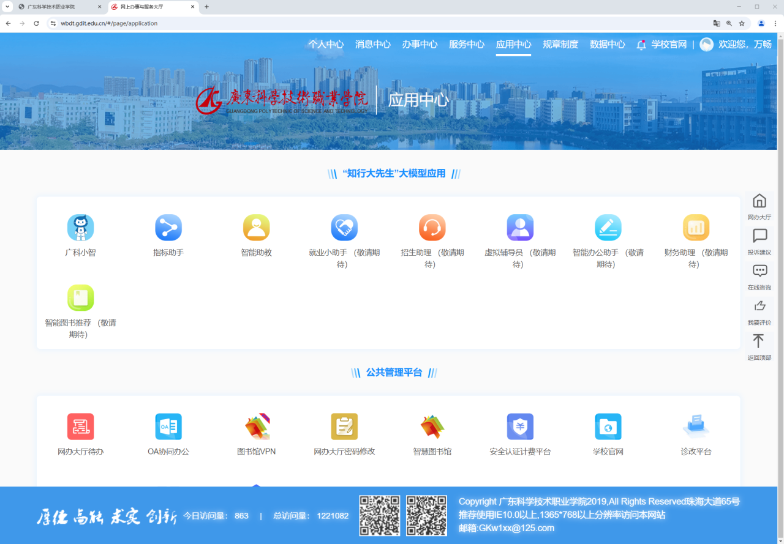Launch the 指标助手 application icon
Screen dimensions: 784x544
(x=168, y=228)
